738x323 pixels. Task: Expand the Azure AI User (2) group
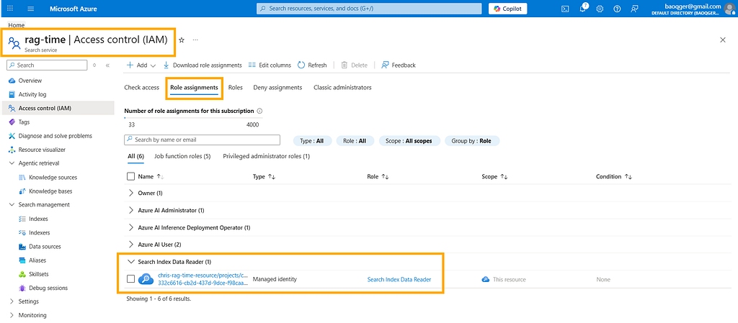click(x=131, y=245)
